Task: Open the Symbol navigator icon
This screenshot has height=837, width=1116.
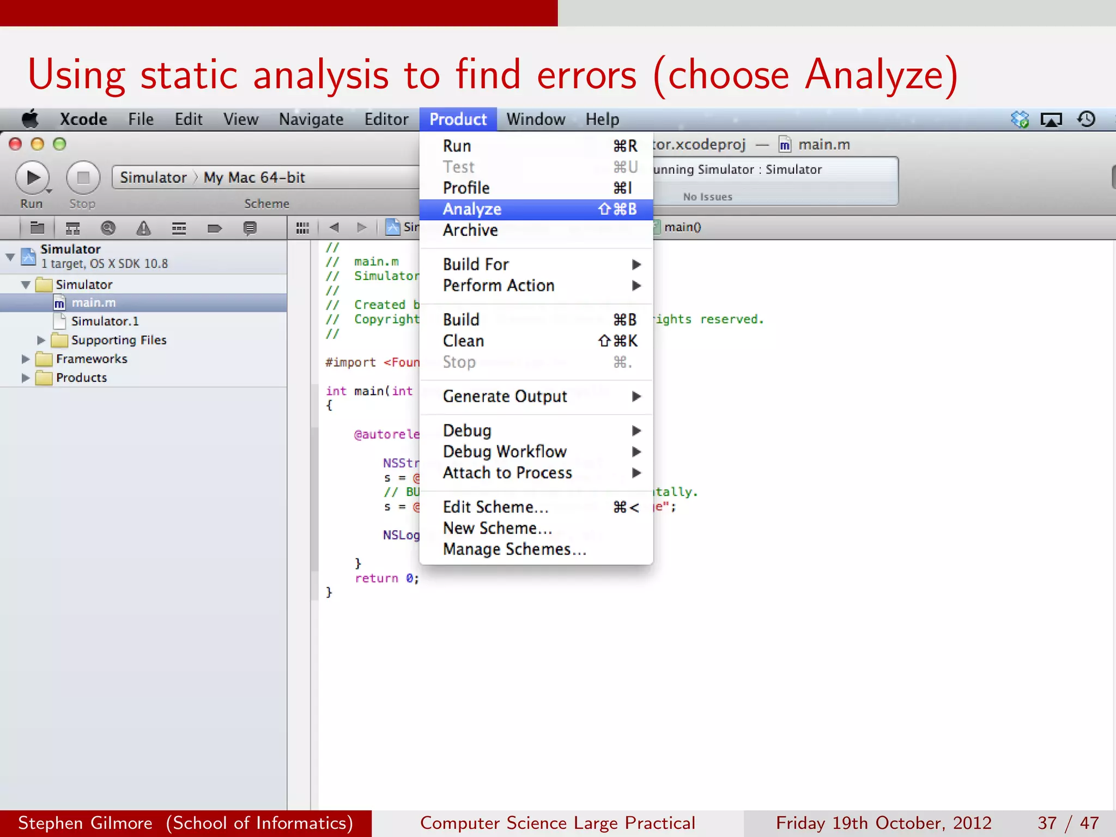Action: 72,228
